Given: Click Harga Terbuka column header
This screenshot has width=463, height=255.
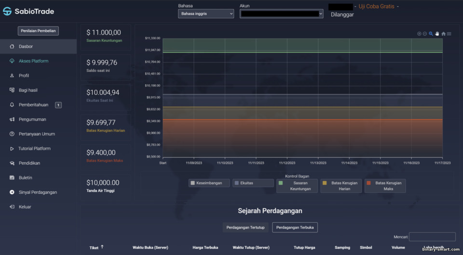Looking at the screenshot, I should 205,248.
